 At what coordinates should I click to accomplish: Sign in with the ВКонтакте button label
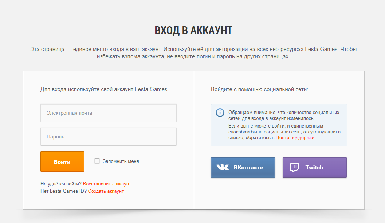pos(248,168)
